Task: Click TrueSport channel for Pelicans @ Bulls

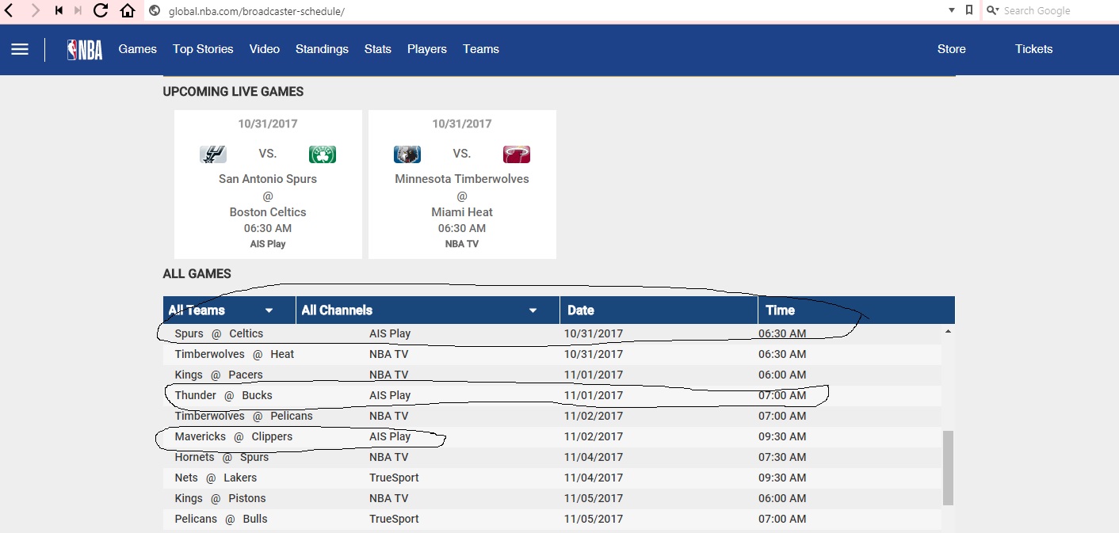Action: (x=394, y=519)
